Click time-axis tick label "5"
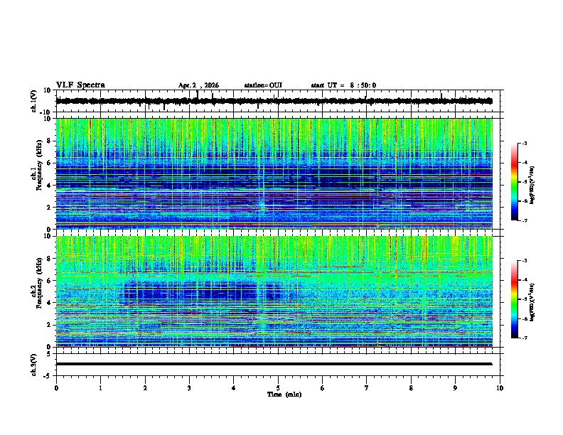 pos(278,388)
